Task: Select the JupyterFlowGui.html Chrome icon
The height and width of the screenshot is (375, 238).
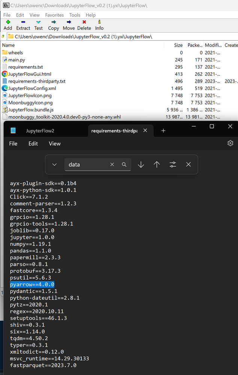Action: [5, 74]
